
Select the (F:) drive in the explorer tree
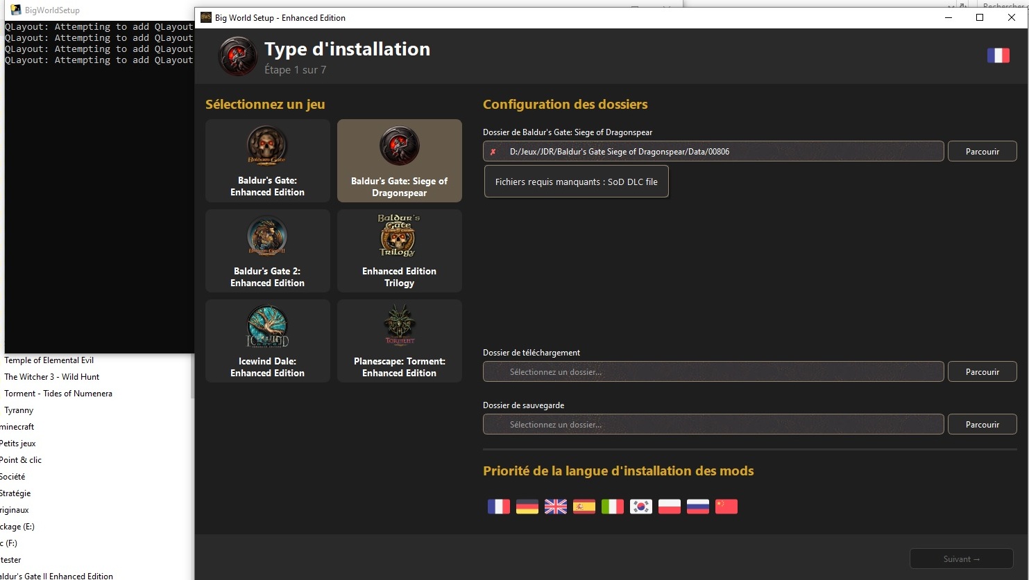pyautogui.click(x=8, y=543)
